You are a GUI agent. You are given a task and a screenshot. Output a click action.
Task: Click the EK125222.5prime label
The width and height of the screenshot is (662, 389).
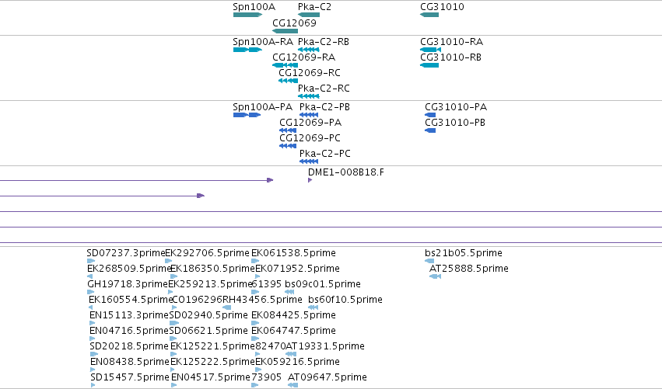(213, 363)
